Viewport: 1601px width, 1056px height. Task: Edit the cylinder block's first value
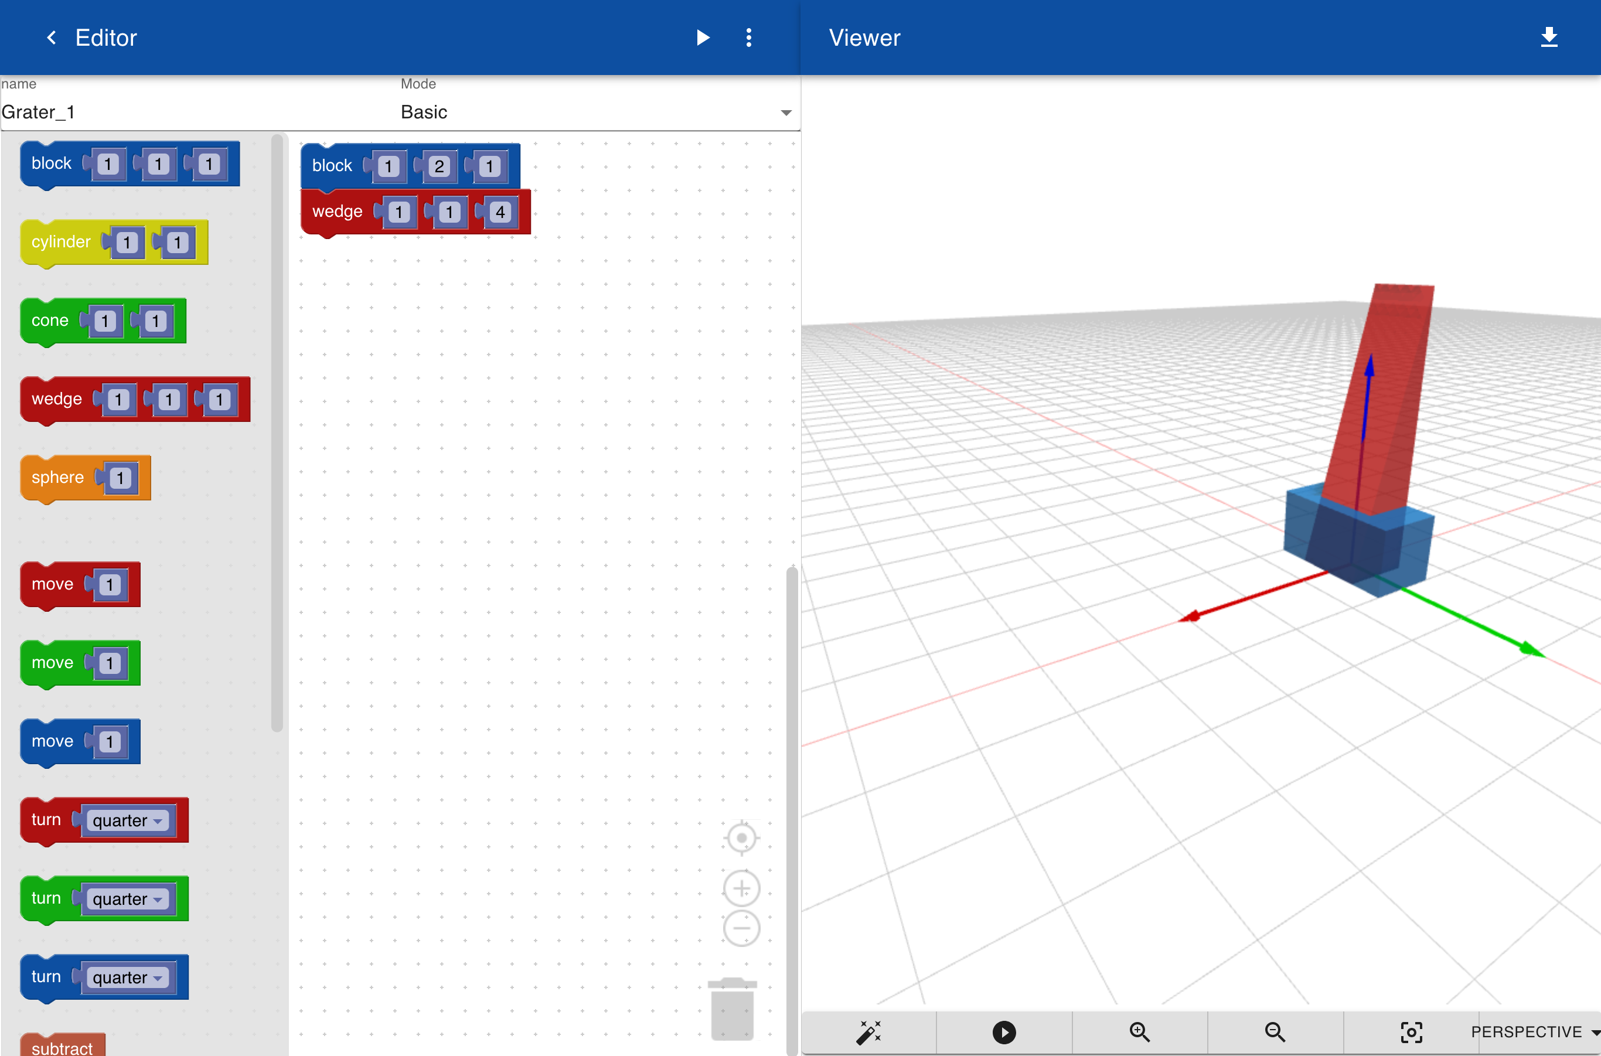[127, 243]
